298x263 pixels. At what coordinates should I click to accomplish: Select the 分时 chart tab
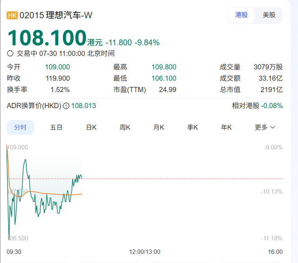click(x=20, y=127)
